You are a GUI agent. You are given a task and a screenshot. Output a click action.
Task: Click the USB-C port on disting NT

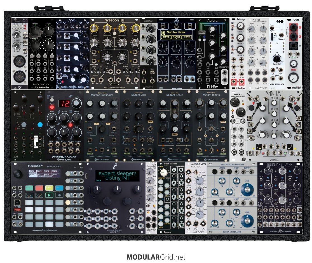point(86,176)
